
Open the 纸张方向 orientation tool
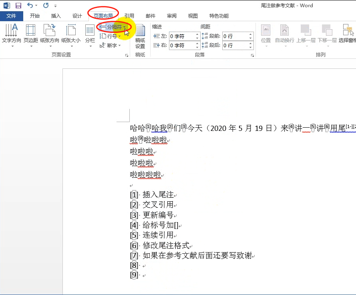[50, 35]
